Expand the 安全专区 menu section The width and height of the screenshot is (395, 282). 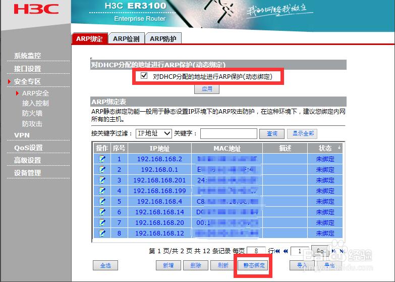(27, 81)
